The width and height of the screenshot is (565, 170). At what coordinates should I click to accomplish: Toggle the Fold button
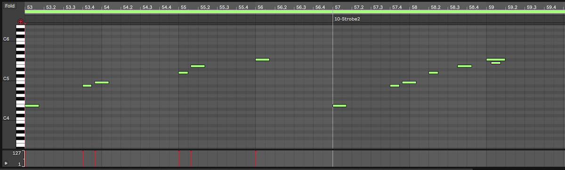(9, 6)
